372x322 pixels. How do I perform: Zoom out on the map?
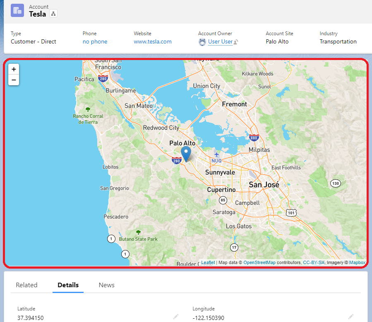(14, 80)
